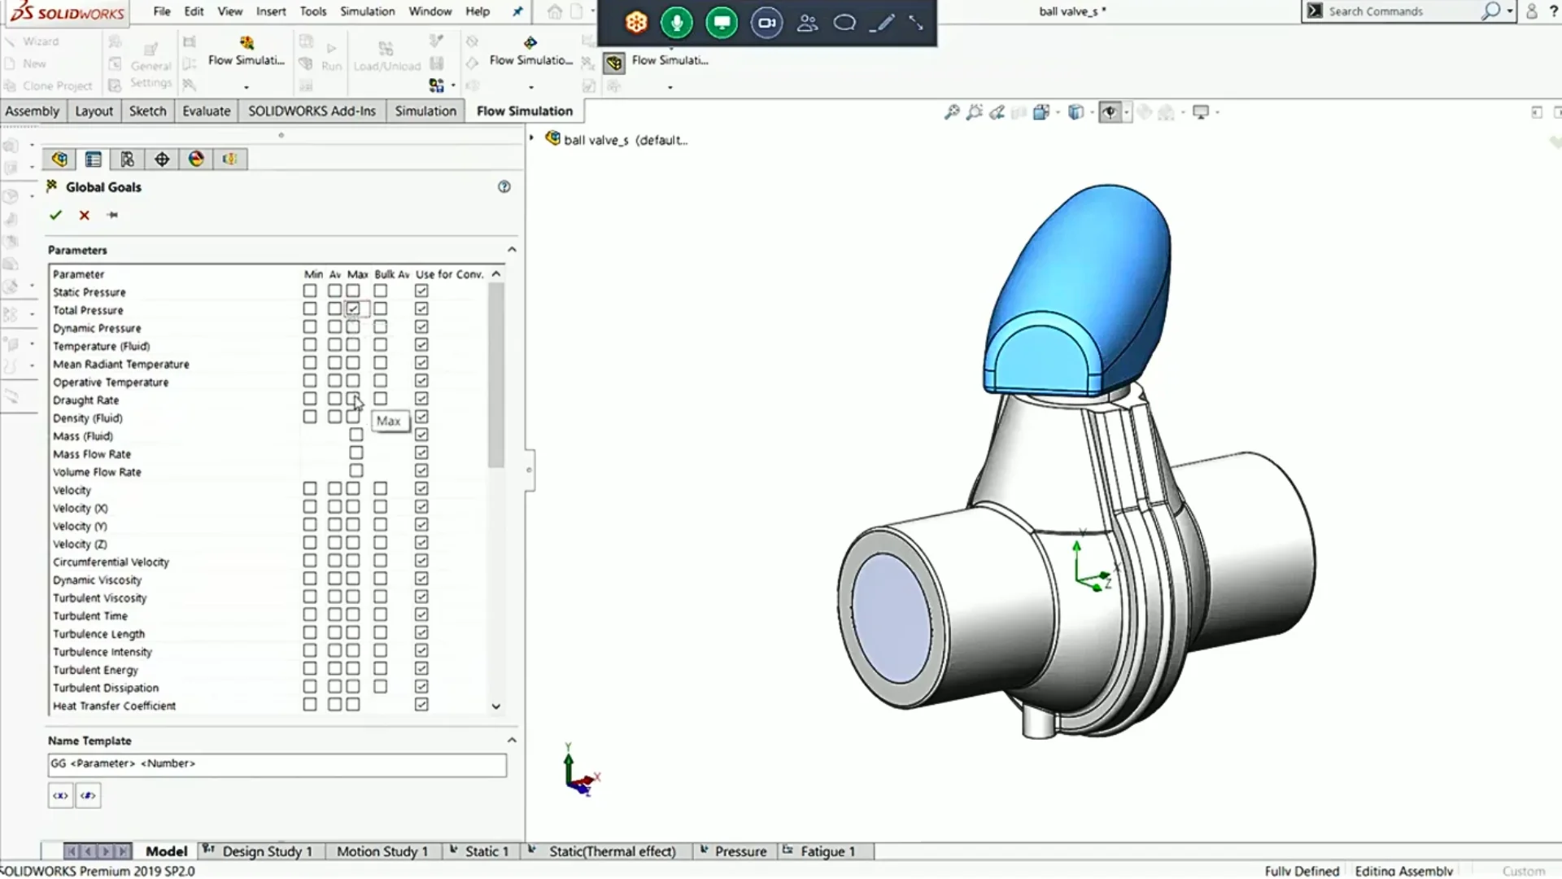
Task: Click the camera icon in the recording toolbar
Action: (766, 23)
